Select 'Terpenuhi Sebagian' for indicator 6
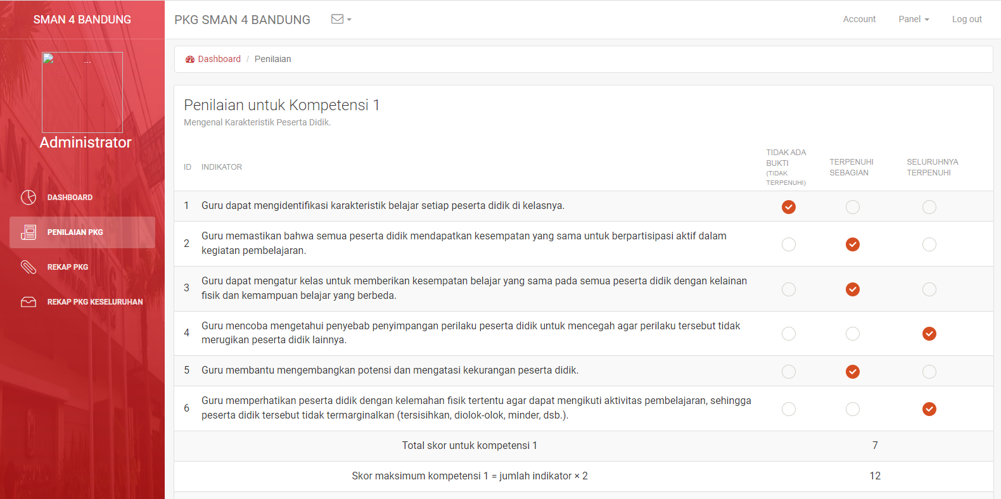Image resolution: width=1001 pixels, height=499 pixels. click(853, 409)
